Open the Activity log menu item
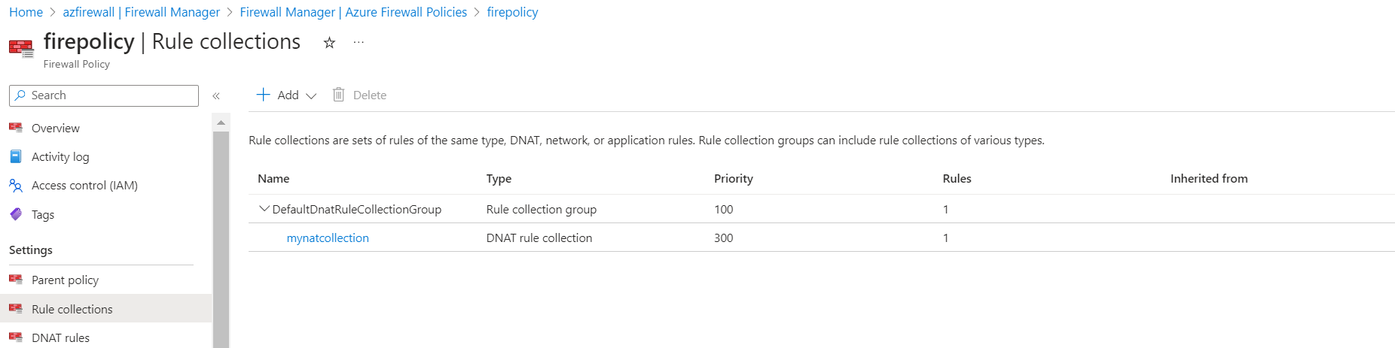The image size is (1395, 348). click(x=60, y=157)
